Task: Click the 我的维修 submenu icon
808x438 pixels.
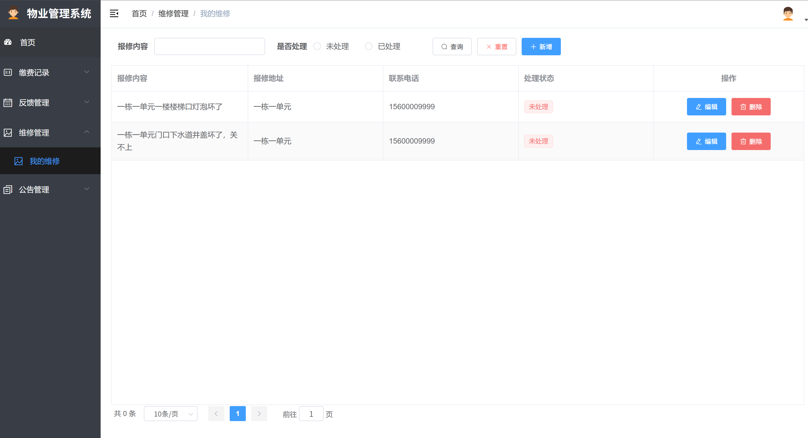Action: click(x=19, y=161)
